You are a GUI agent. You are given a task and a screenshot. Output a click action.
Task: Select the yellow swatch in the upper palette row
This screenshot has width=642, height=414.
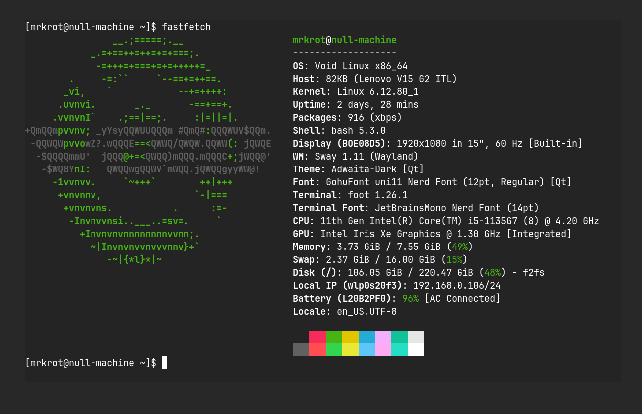coord(350,337)
